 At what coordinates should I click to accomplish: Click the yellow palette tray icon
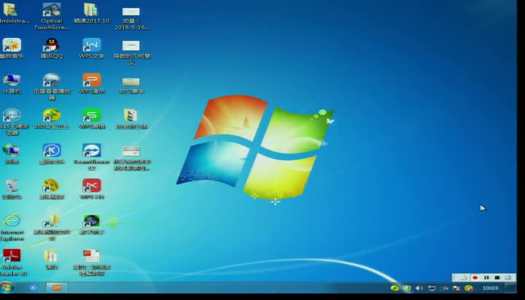[468, 288]
